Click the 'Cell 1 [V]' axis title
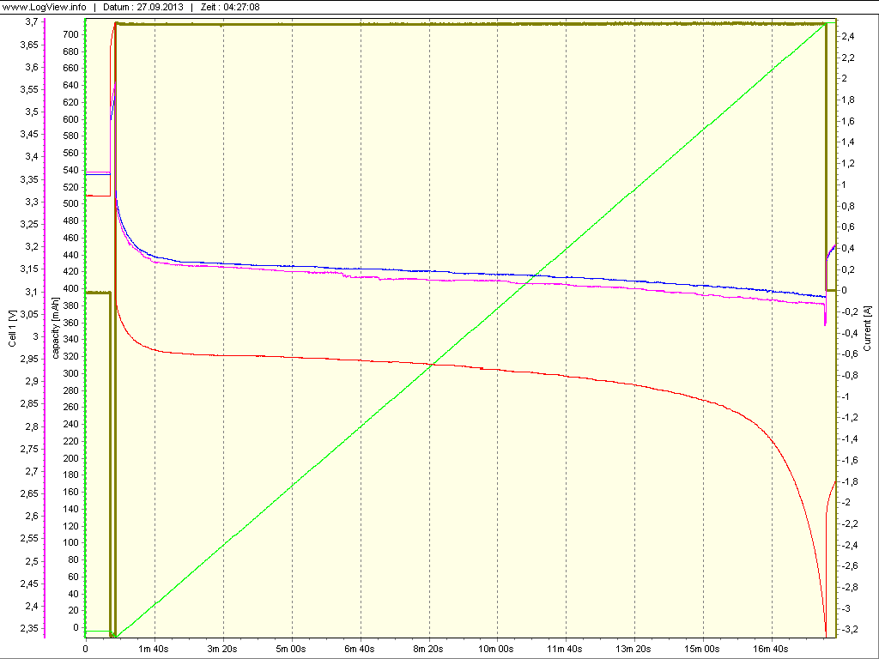The width and height of the screenshot is (879, 659). point(13,329)
